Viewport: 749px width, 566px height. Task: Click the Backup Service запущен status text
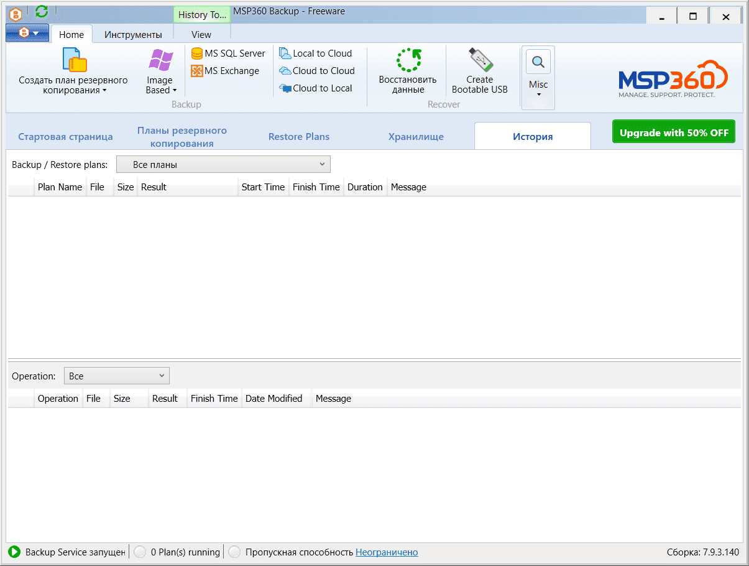[x=75, y=552]
